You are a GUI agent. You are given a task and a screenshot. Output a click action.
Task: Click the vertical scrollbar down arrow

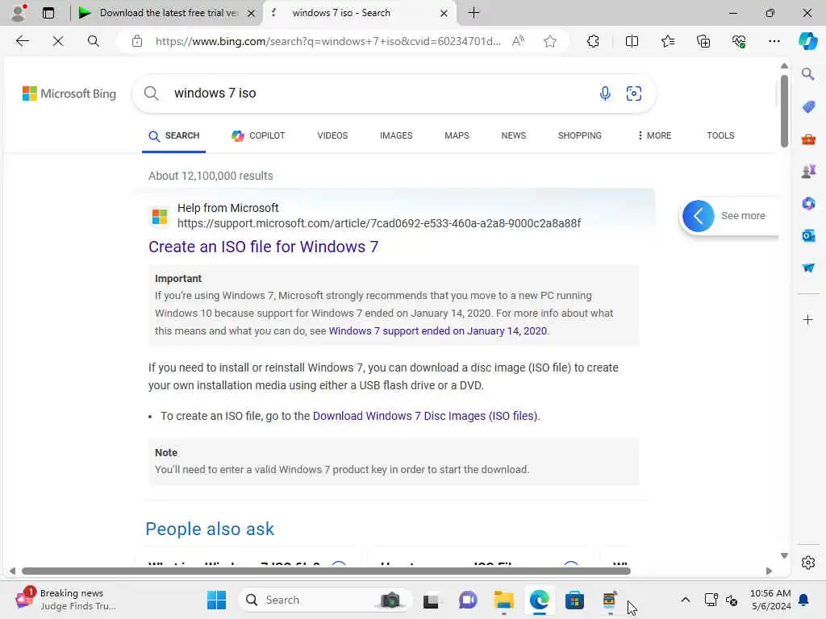784,556
